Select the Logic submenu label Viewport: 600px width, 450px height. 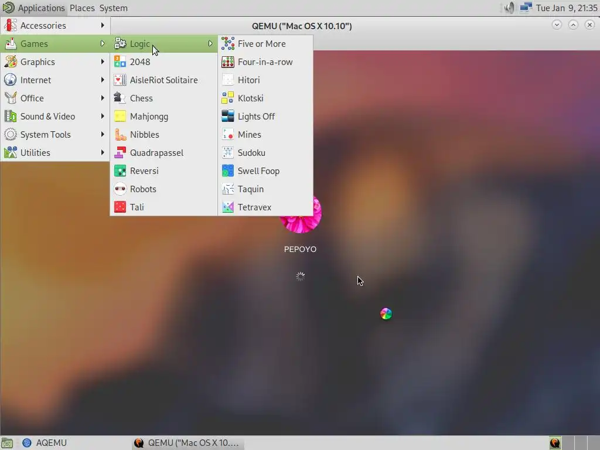[x=139, y=44]
